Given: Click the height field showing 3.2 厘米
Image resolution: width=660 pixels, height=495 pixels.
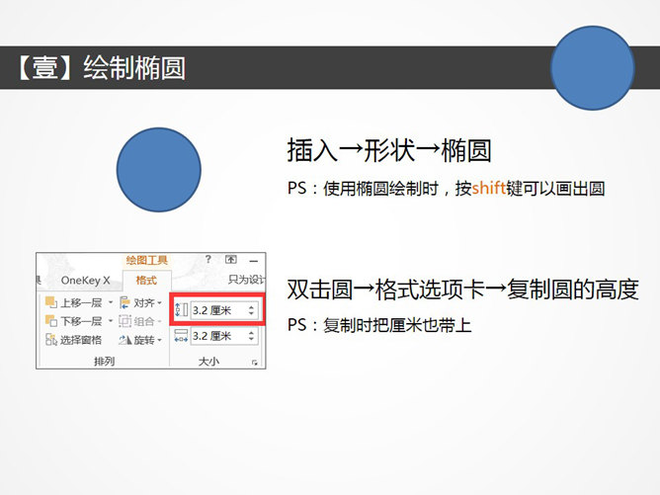Looking at the screenshot, I should pos(216,310).
